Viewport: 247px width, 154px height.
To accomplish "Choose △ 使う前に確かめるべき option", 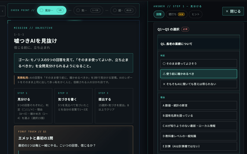I will tap(199, 74).
